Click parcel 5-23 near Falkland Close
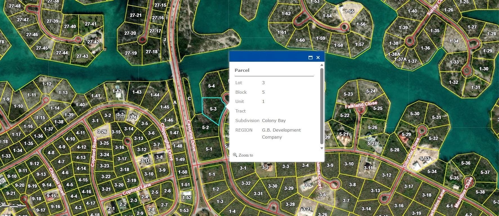Screen dimensions: 499x216 [x=348, y=94]
